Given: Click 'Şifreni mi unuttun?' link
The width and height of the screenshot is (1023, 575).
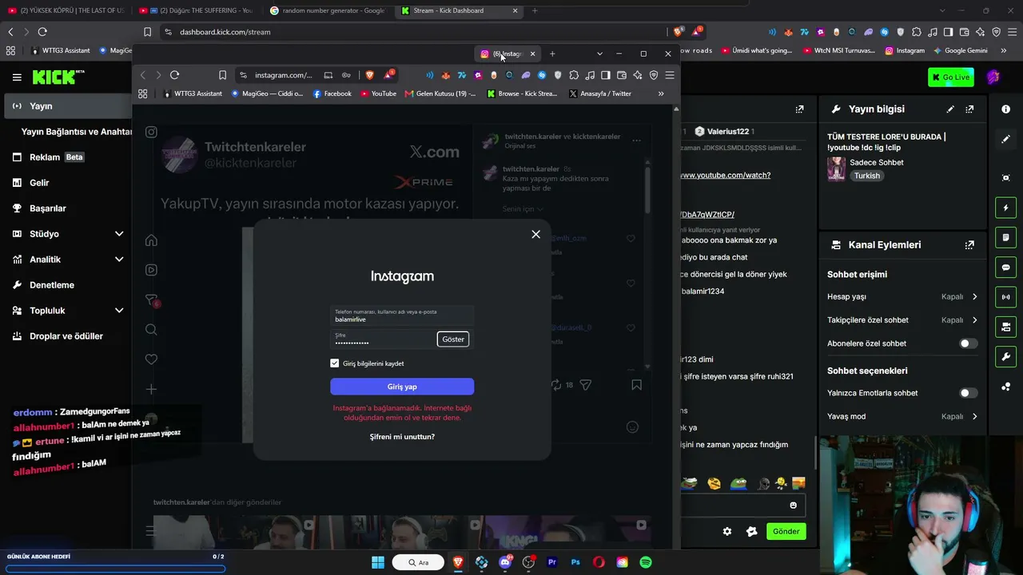Looking at the screenshot, I should pos(402,437).
